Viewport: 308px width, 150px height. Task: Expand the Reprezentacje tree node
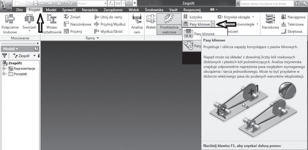(x=4, y=69)
